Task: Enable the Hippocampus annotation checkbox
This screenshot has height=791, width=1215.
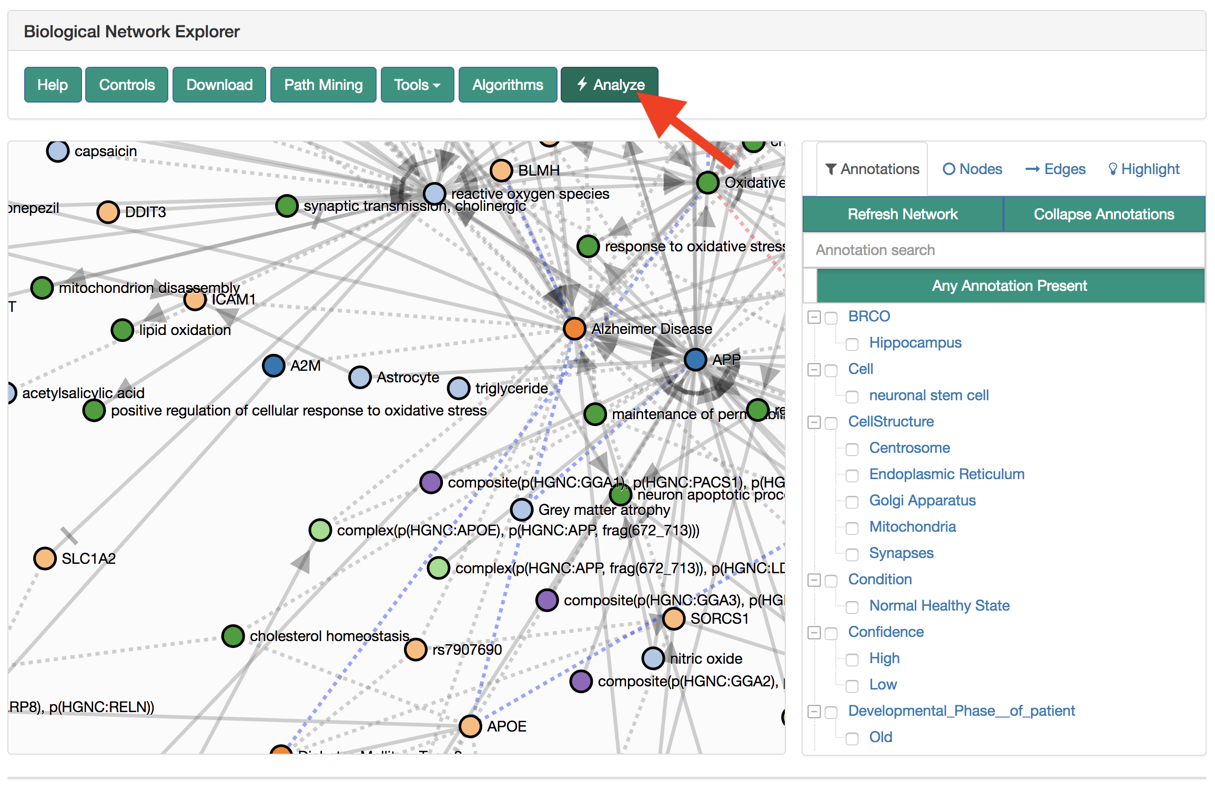Action: (x=852, y=344)
